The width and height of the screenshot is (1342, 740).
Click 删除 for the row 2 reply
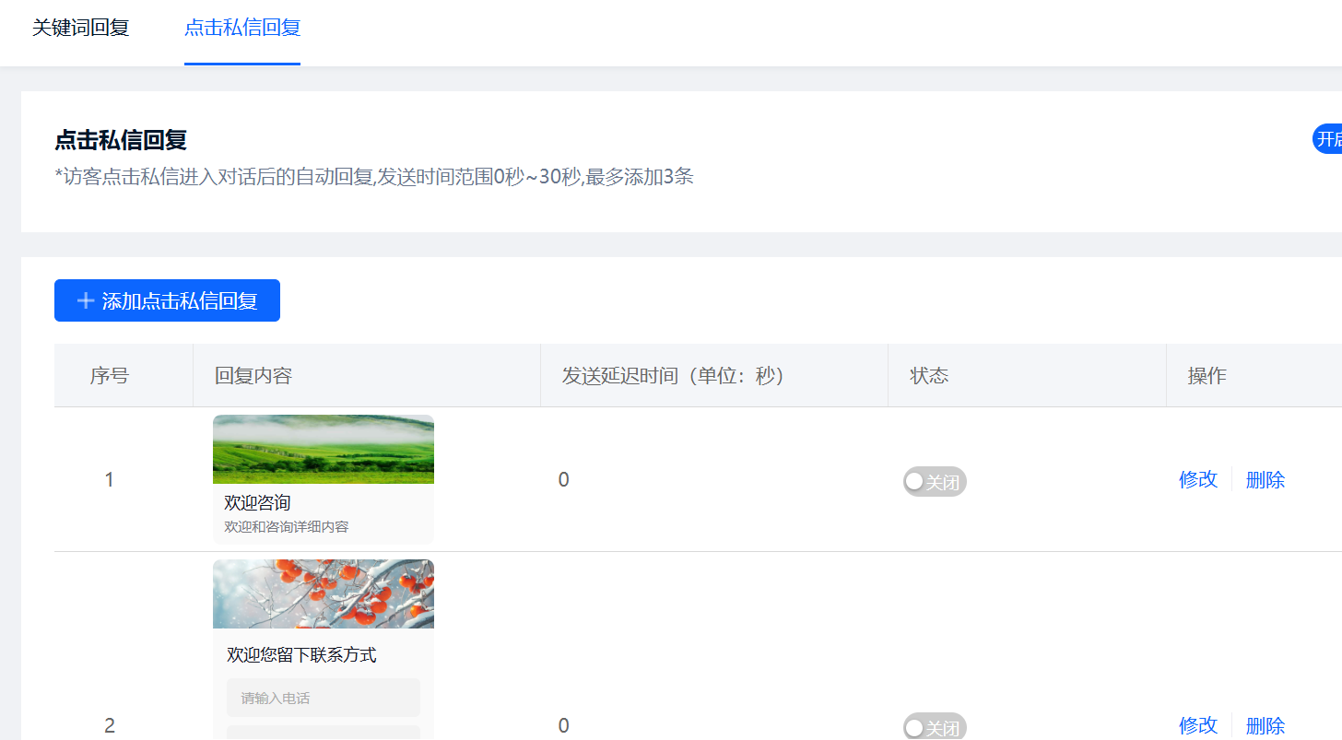[1265, 725]
